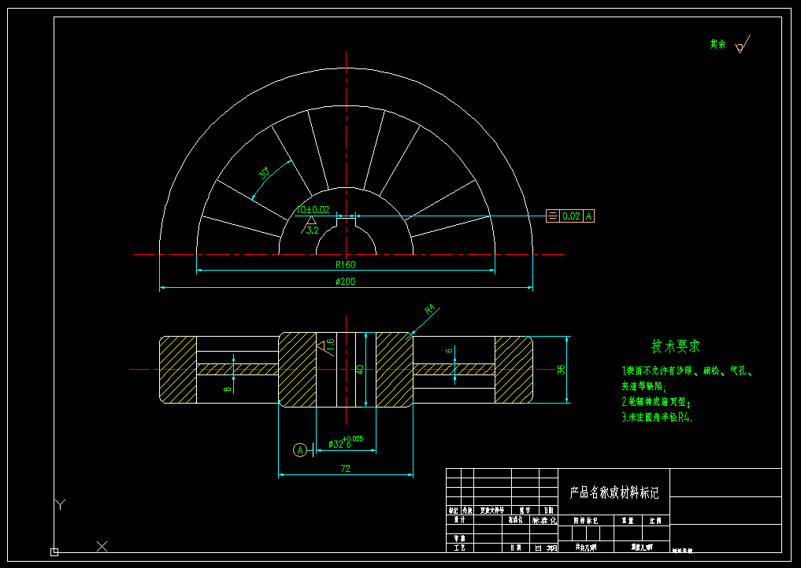Select the 产品名称或材料标记 title block cell
The width and height of the screenshot is (801, 568).
point(613,490)
